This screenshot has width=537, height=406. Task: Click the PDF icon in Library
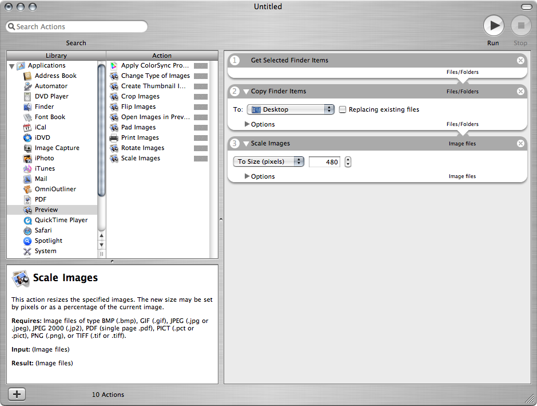click(x=27, y=199)
